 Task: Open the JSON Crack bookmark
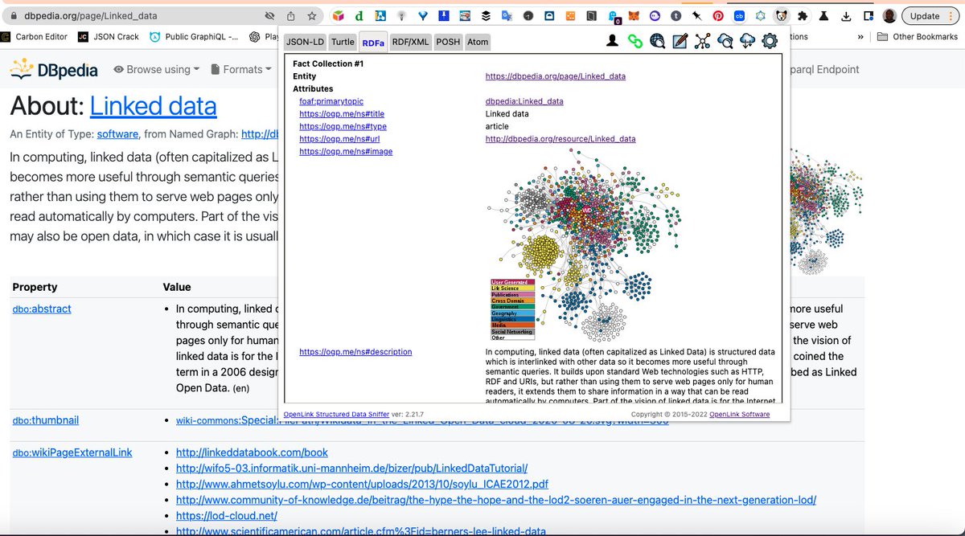(109, 36)
